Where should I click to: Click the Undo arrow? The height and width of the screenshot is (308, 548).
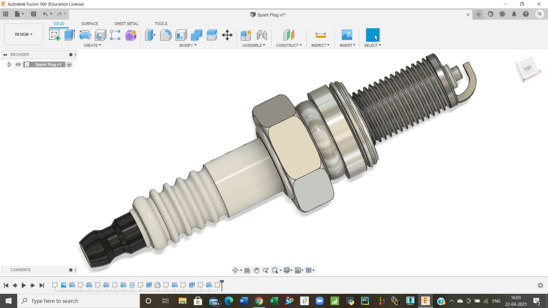click(x=45, y=14)
